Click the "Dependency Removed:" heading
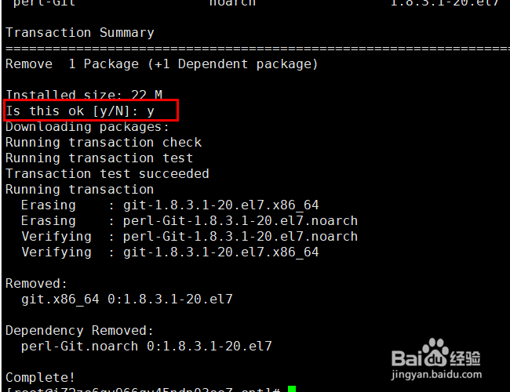Screen dimensions: 510x392 pos(79,330)
